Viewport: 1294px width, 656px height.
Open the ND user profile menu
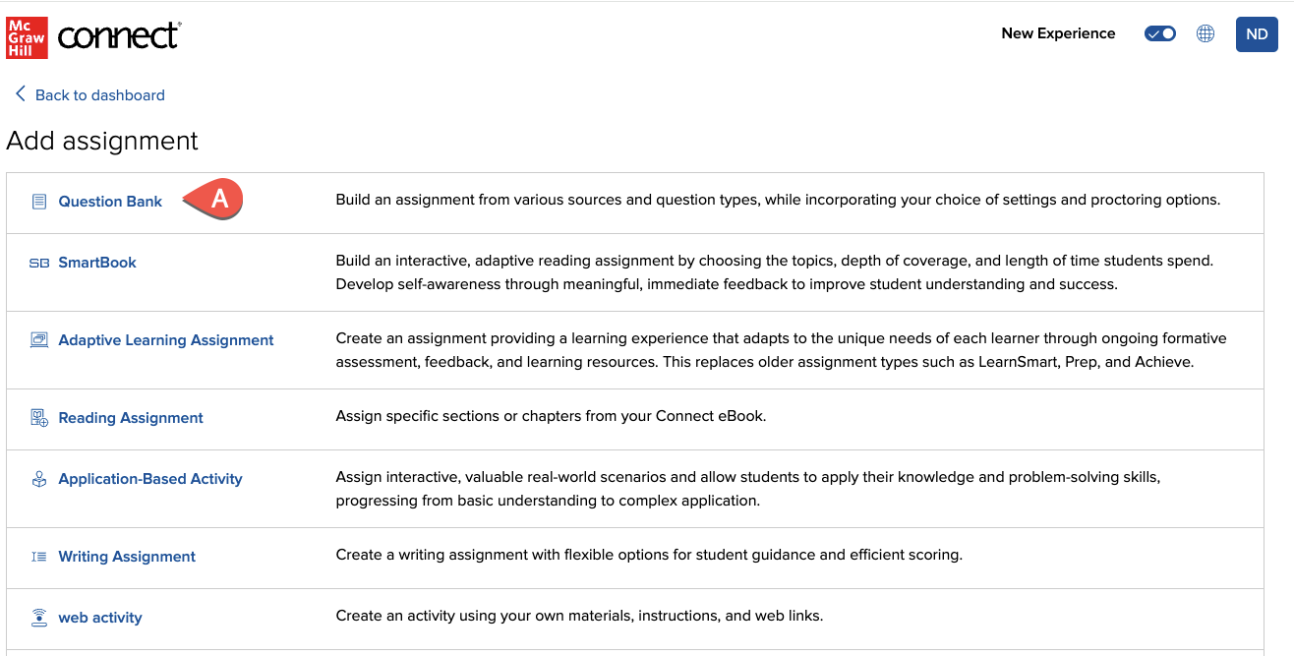pyautogui.click(x=1257, y=33)
